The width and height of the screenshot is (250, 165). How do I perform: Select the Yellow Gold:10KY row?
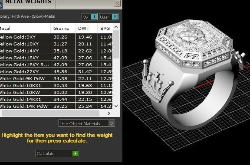tap(56, 44)
